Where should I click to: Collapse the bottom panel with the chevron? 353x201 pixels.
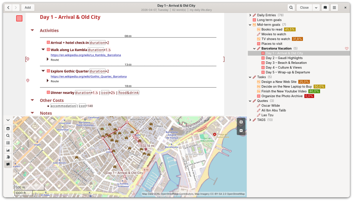pos(8,120)
